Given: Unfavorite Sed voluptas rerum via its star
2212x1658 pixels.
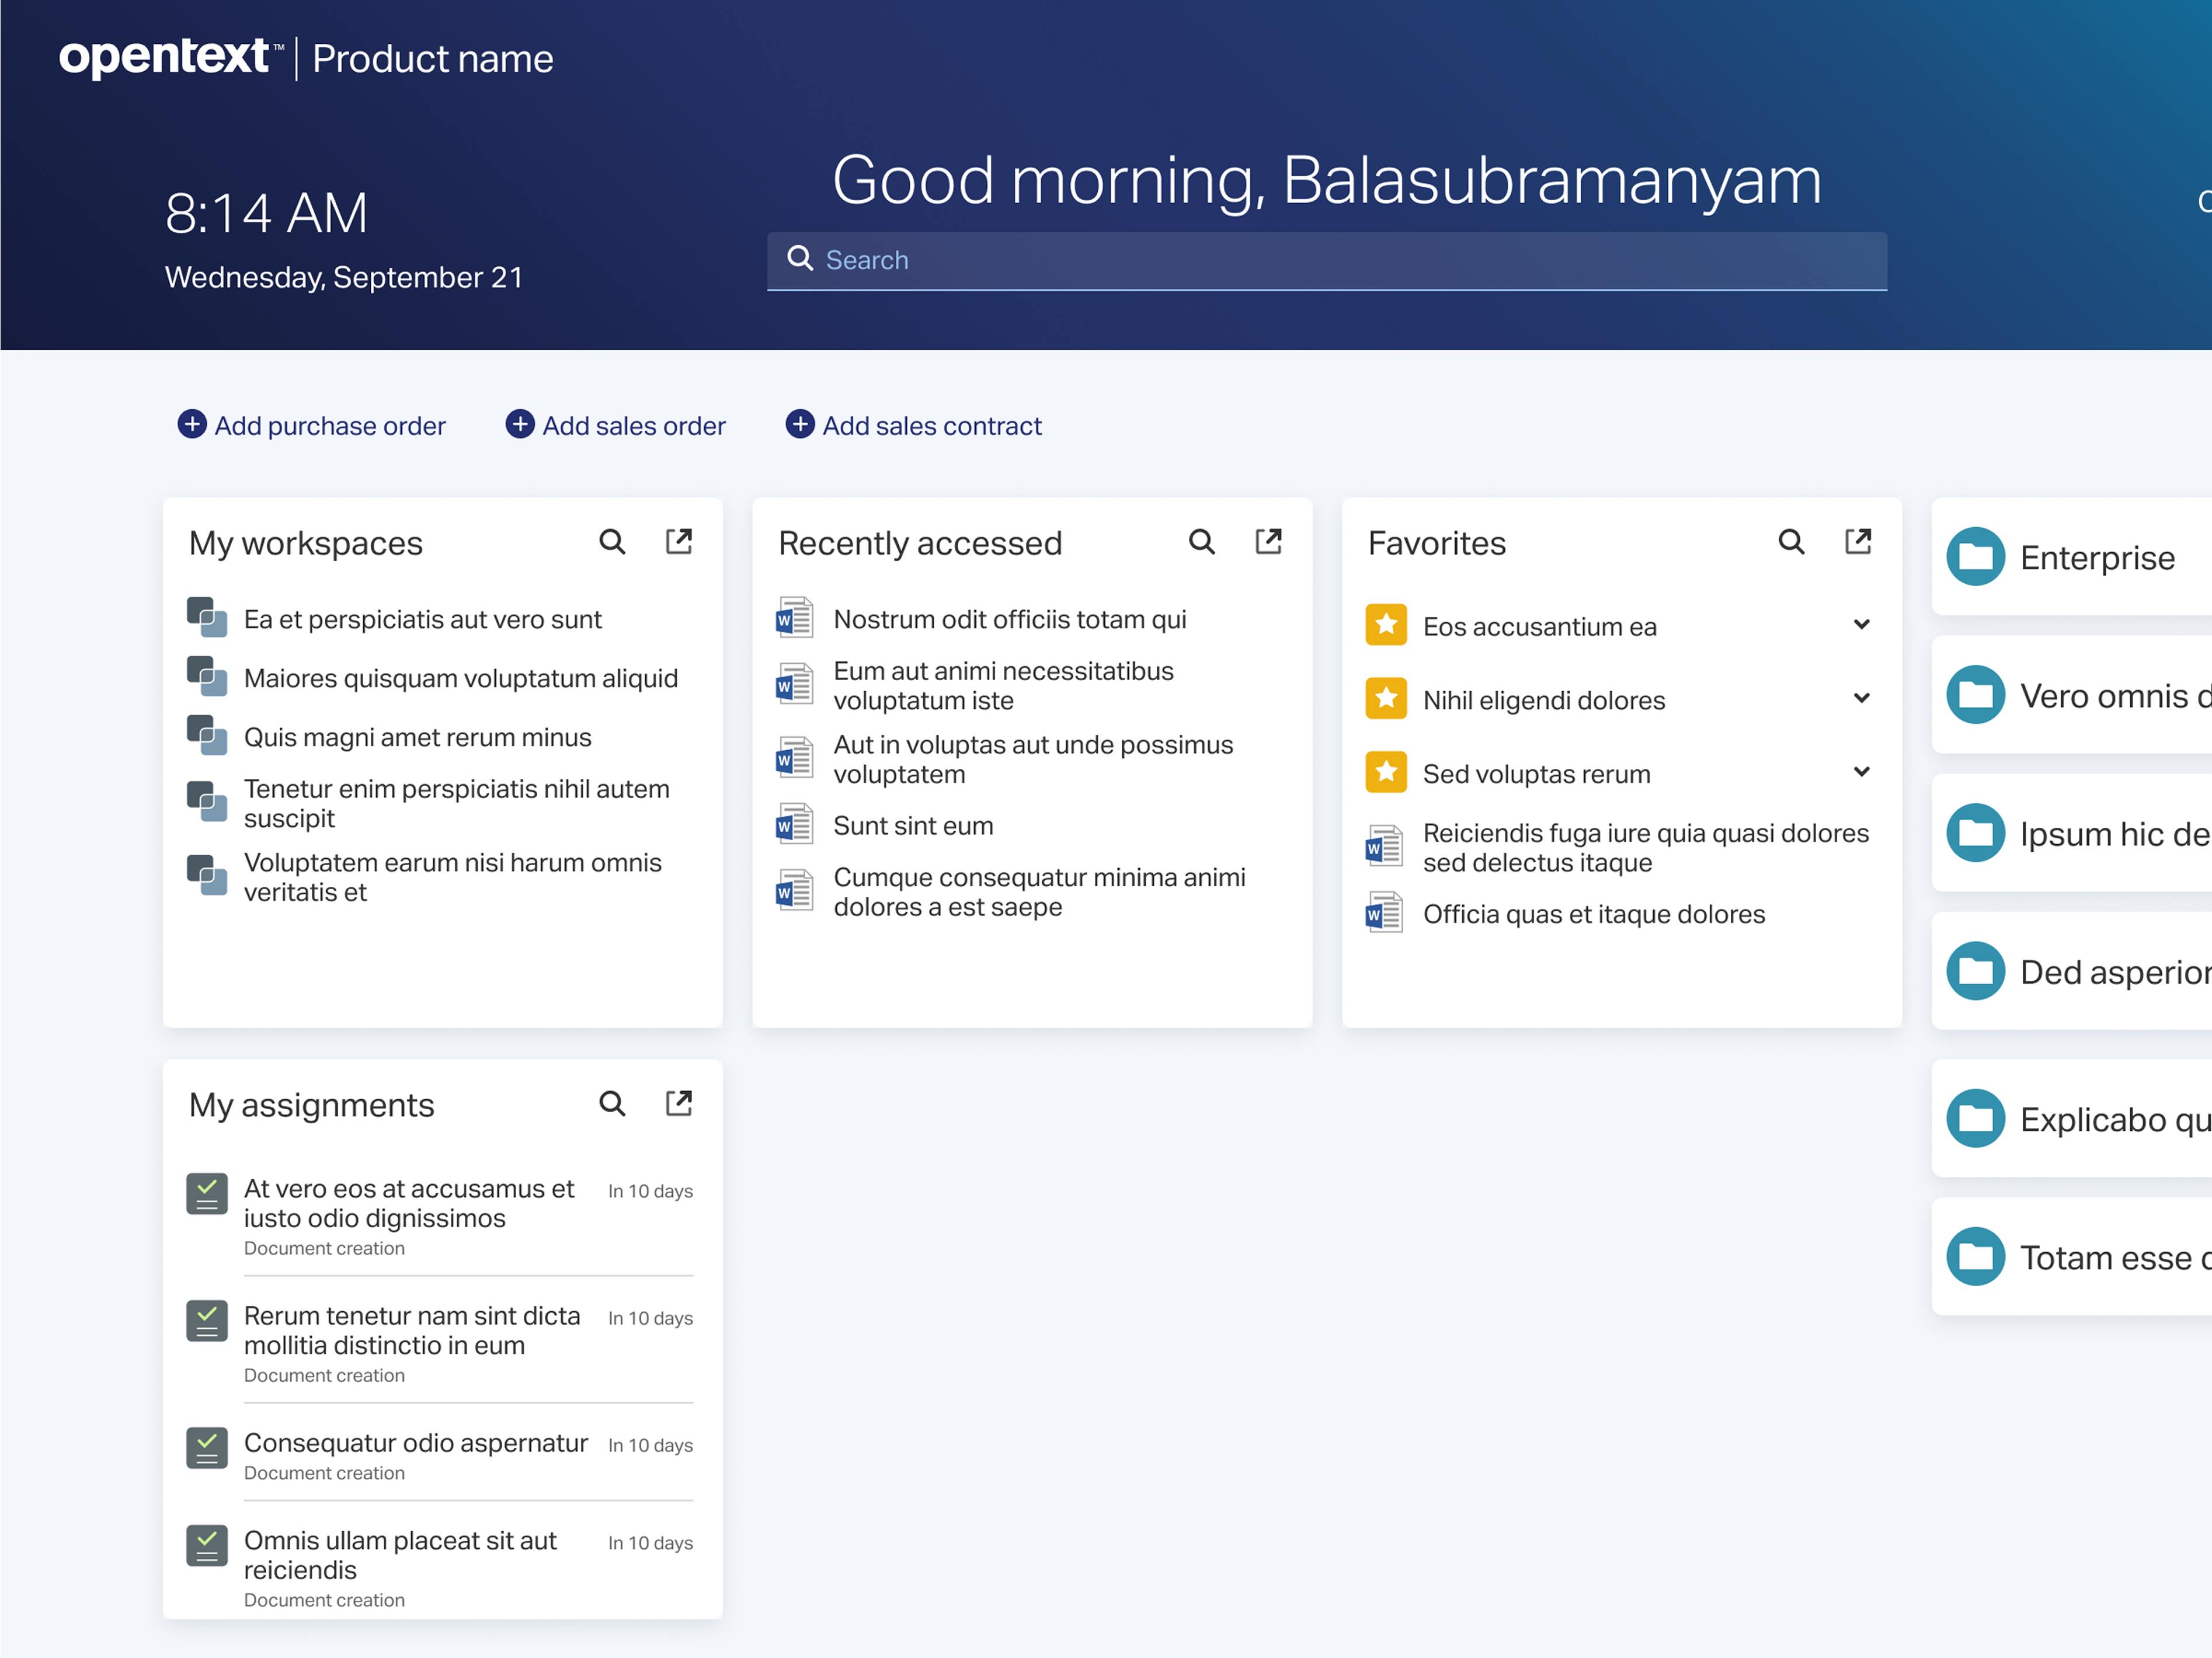Looking at the screenshot, I should point(1385,771).
